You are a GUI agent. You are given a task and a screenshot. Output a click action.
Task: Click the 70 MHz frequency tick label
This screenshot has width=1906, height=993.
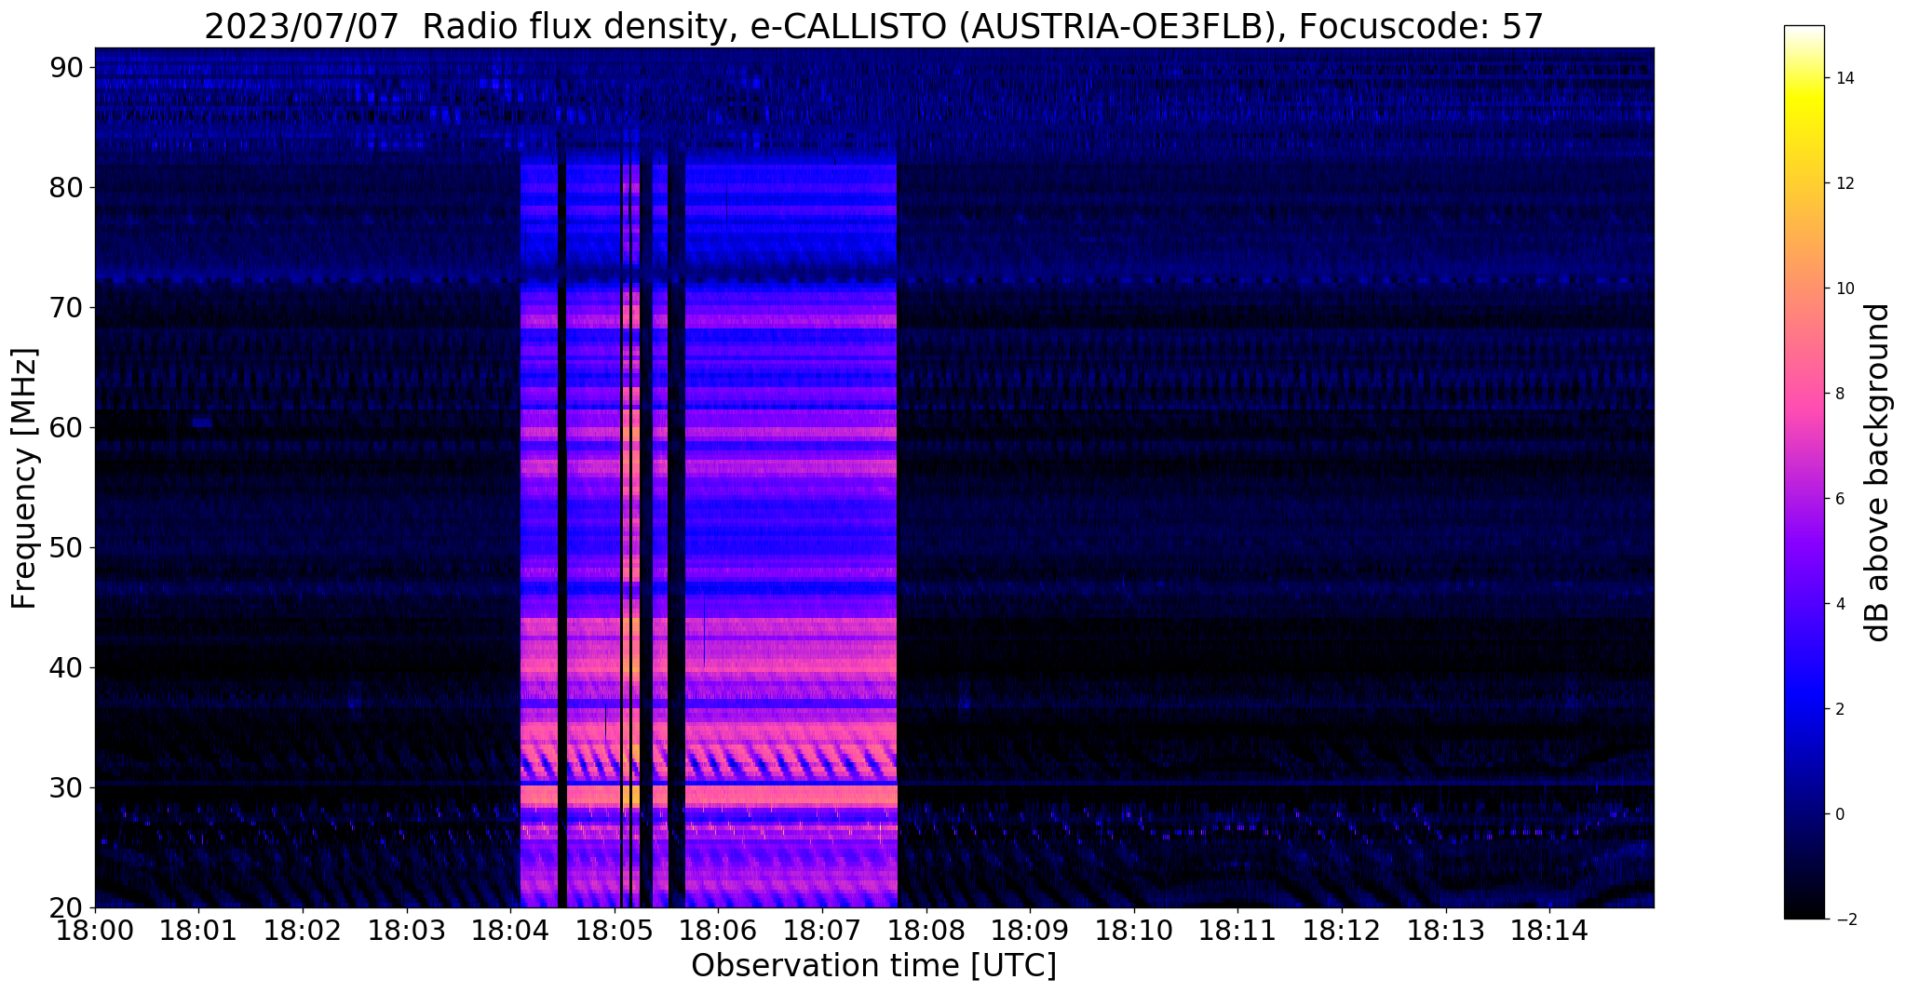click(66, 307)
